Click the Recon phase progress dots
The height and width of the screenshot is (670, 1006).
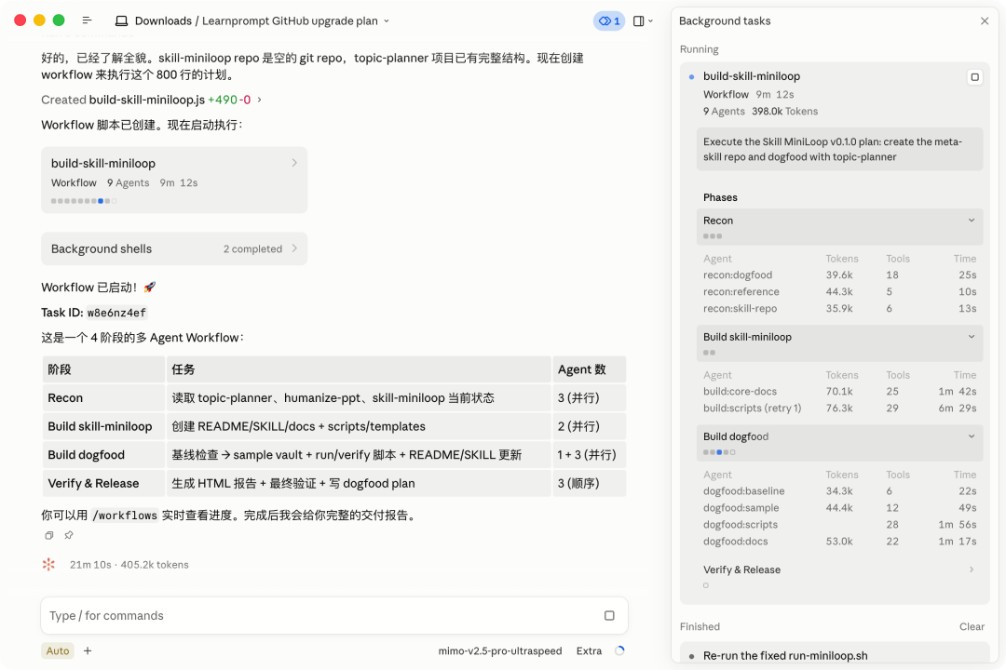click(x=713, y=236)
